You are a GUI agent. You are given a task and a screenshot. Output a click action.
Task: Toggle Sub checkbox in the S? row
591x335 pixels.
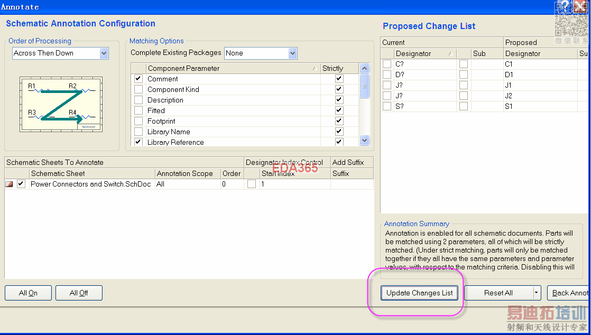coord(464,106)
